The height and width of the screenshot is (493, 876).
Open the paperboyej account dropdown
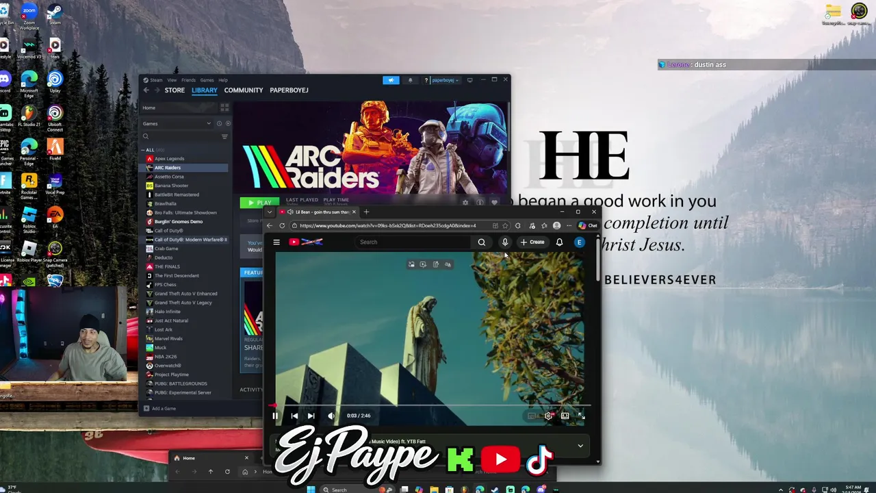pos(445,80)
